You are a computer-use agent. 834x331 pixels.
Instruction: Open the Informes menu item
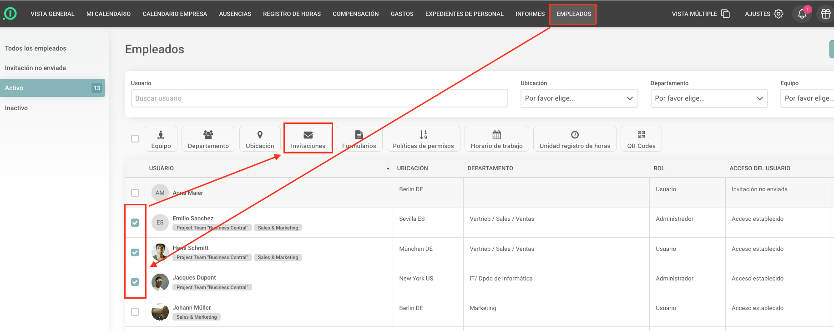(x=530, y=14)
